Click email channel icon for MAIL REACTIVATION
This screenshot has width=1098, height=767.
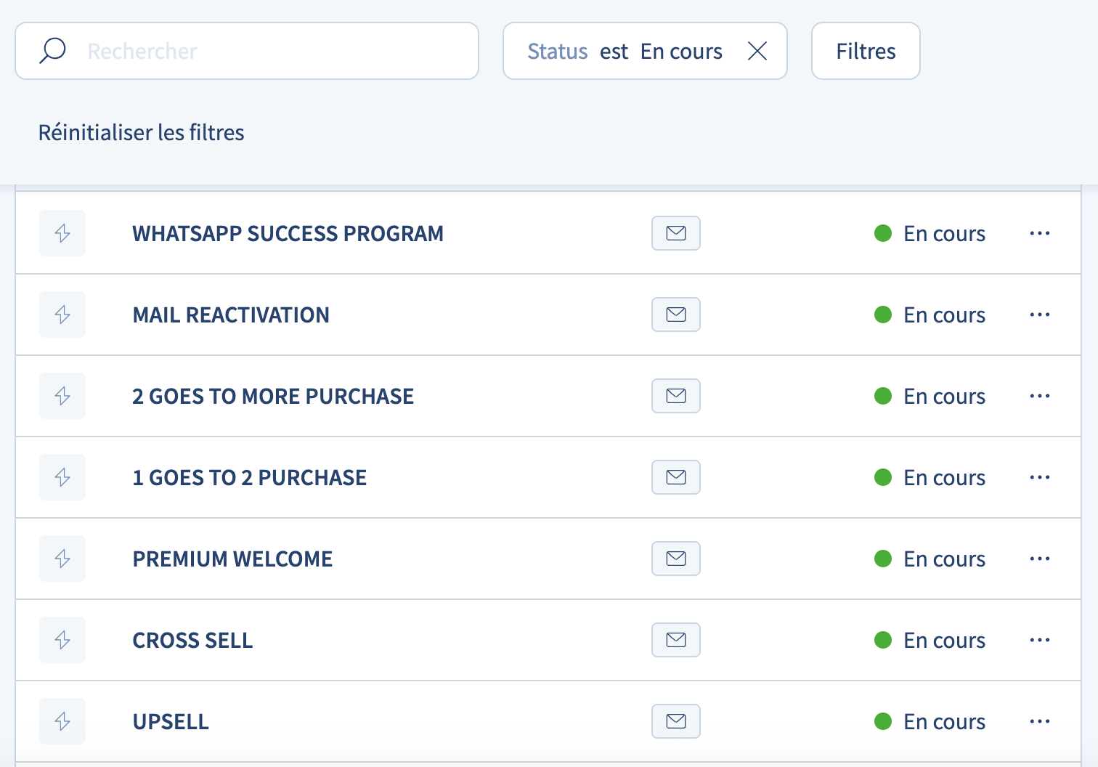[x=675, y=314]
